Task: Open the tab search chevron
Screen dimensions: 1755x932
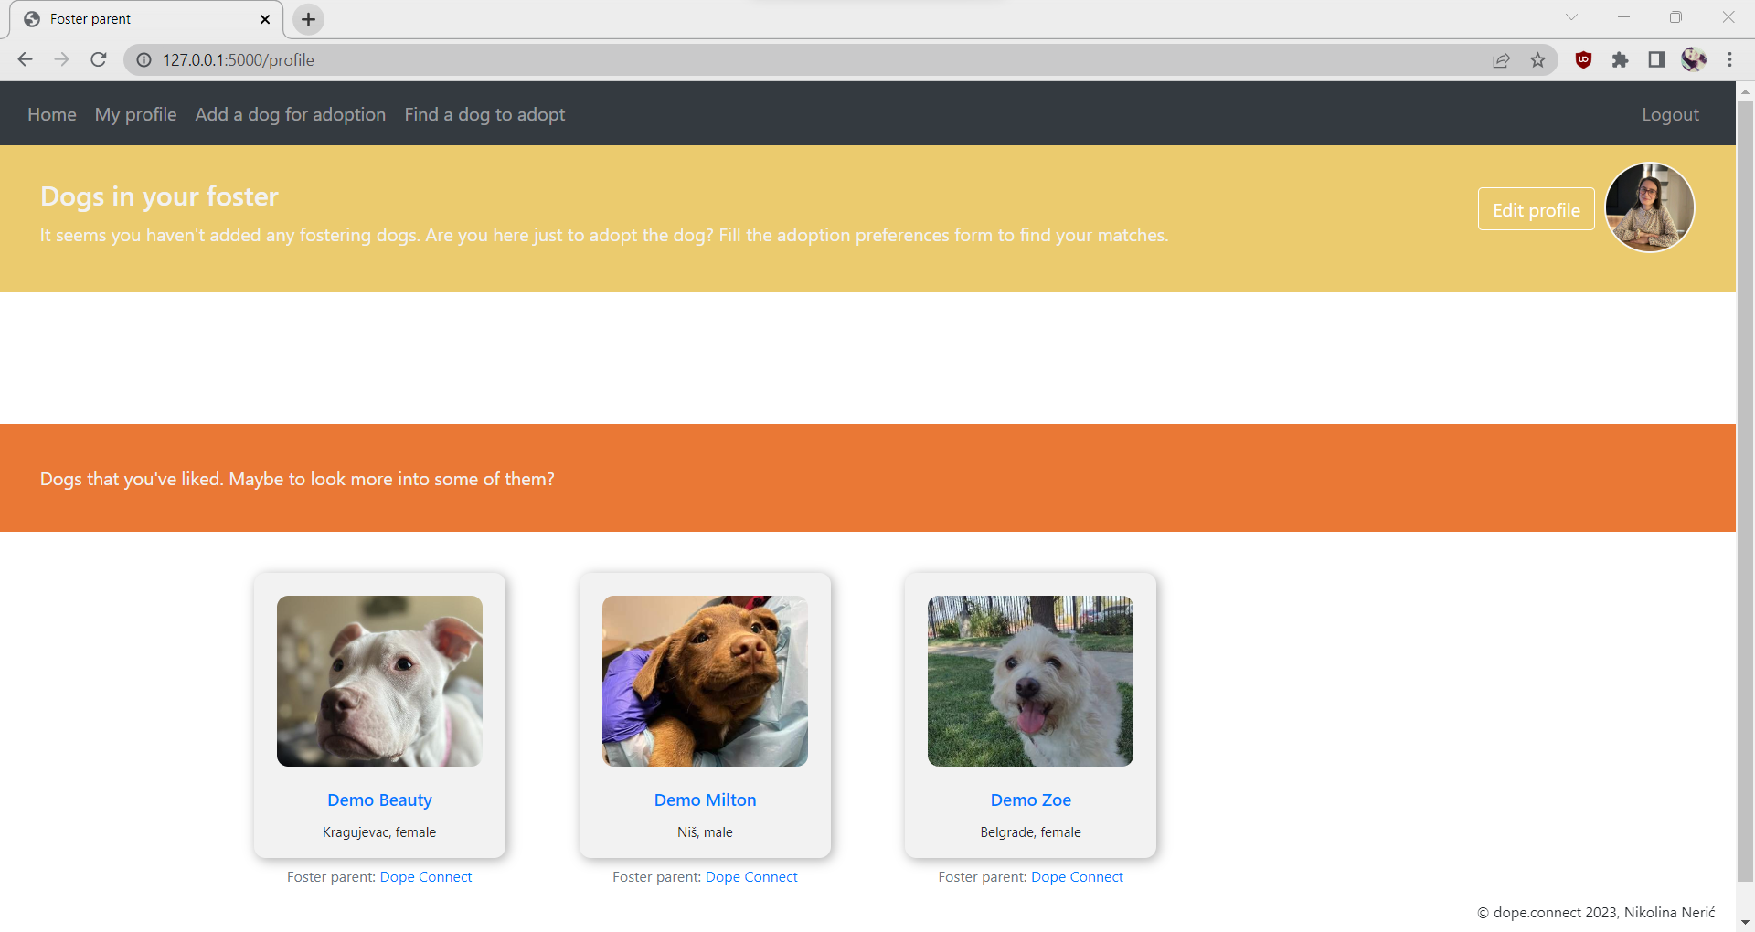Action: pyautogui.click(x=1572, y=16)
